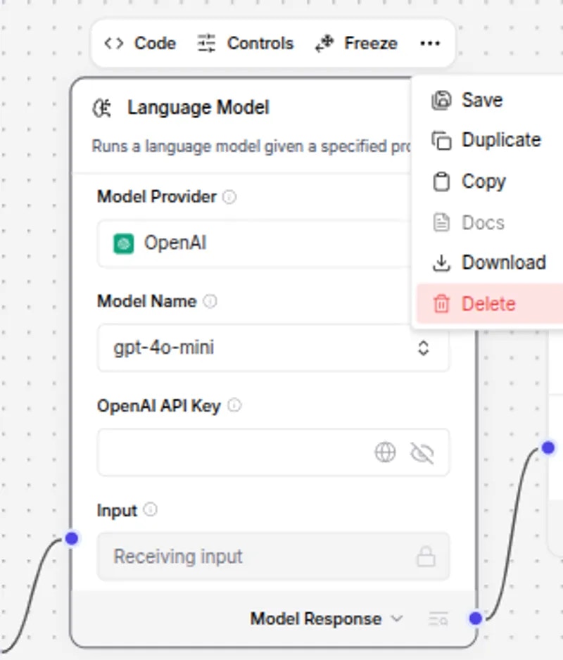The height and width of the screenshot is (660, 563).
Task: Click the Code icon in the top toolbar
Action: (x=113, y=43)
